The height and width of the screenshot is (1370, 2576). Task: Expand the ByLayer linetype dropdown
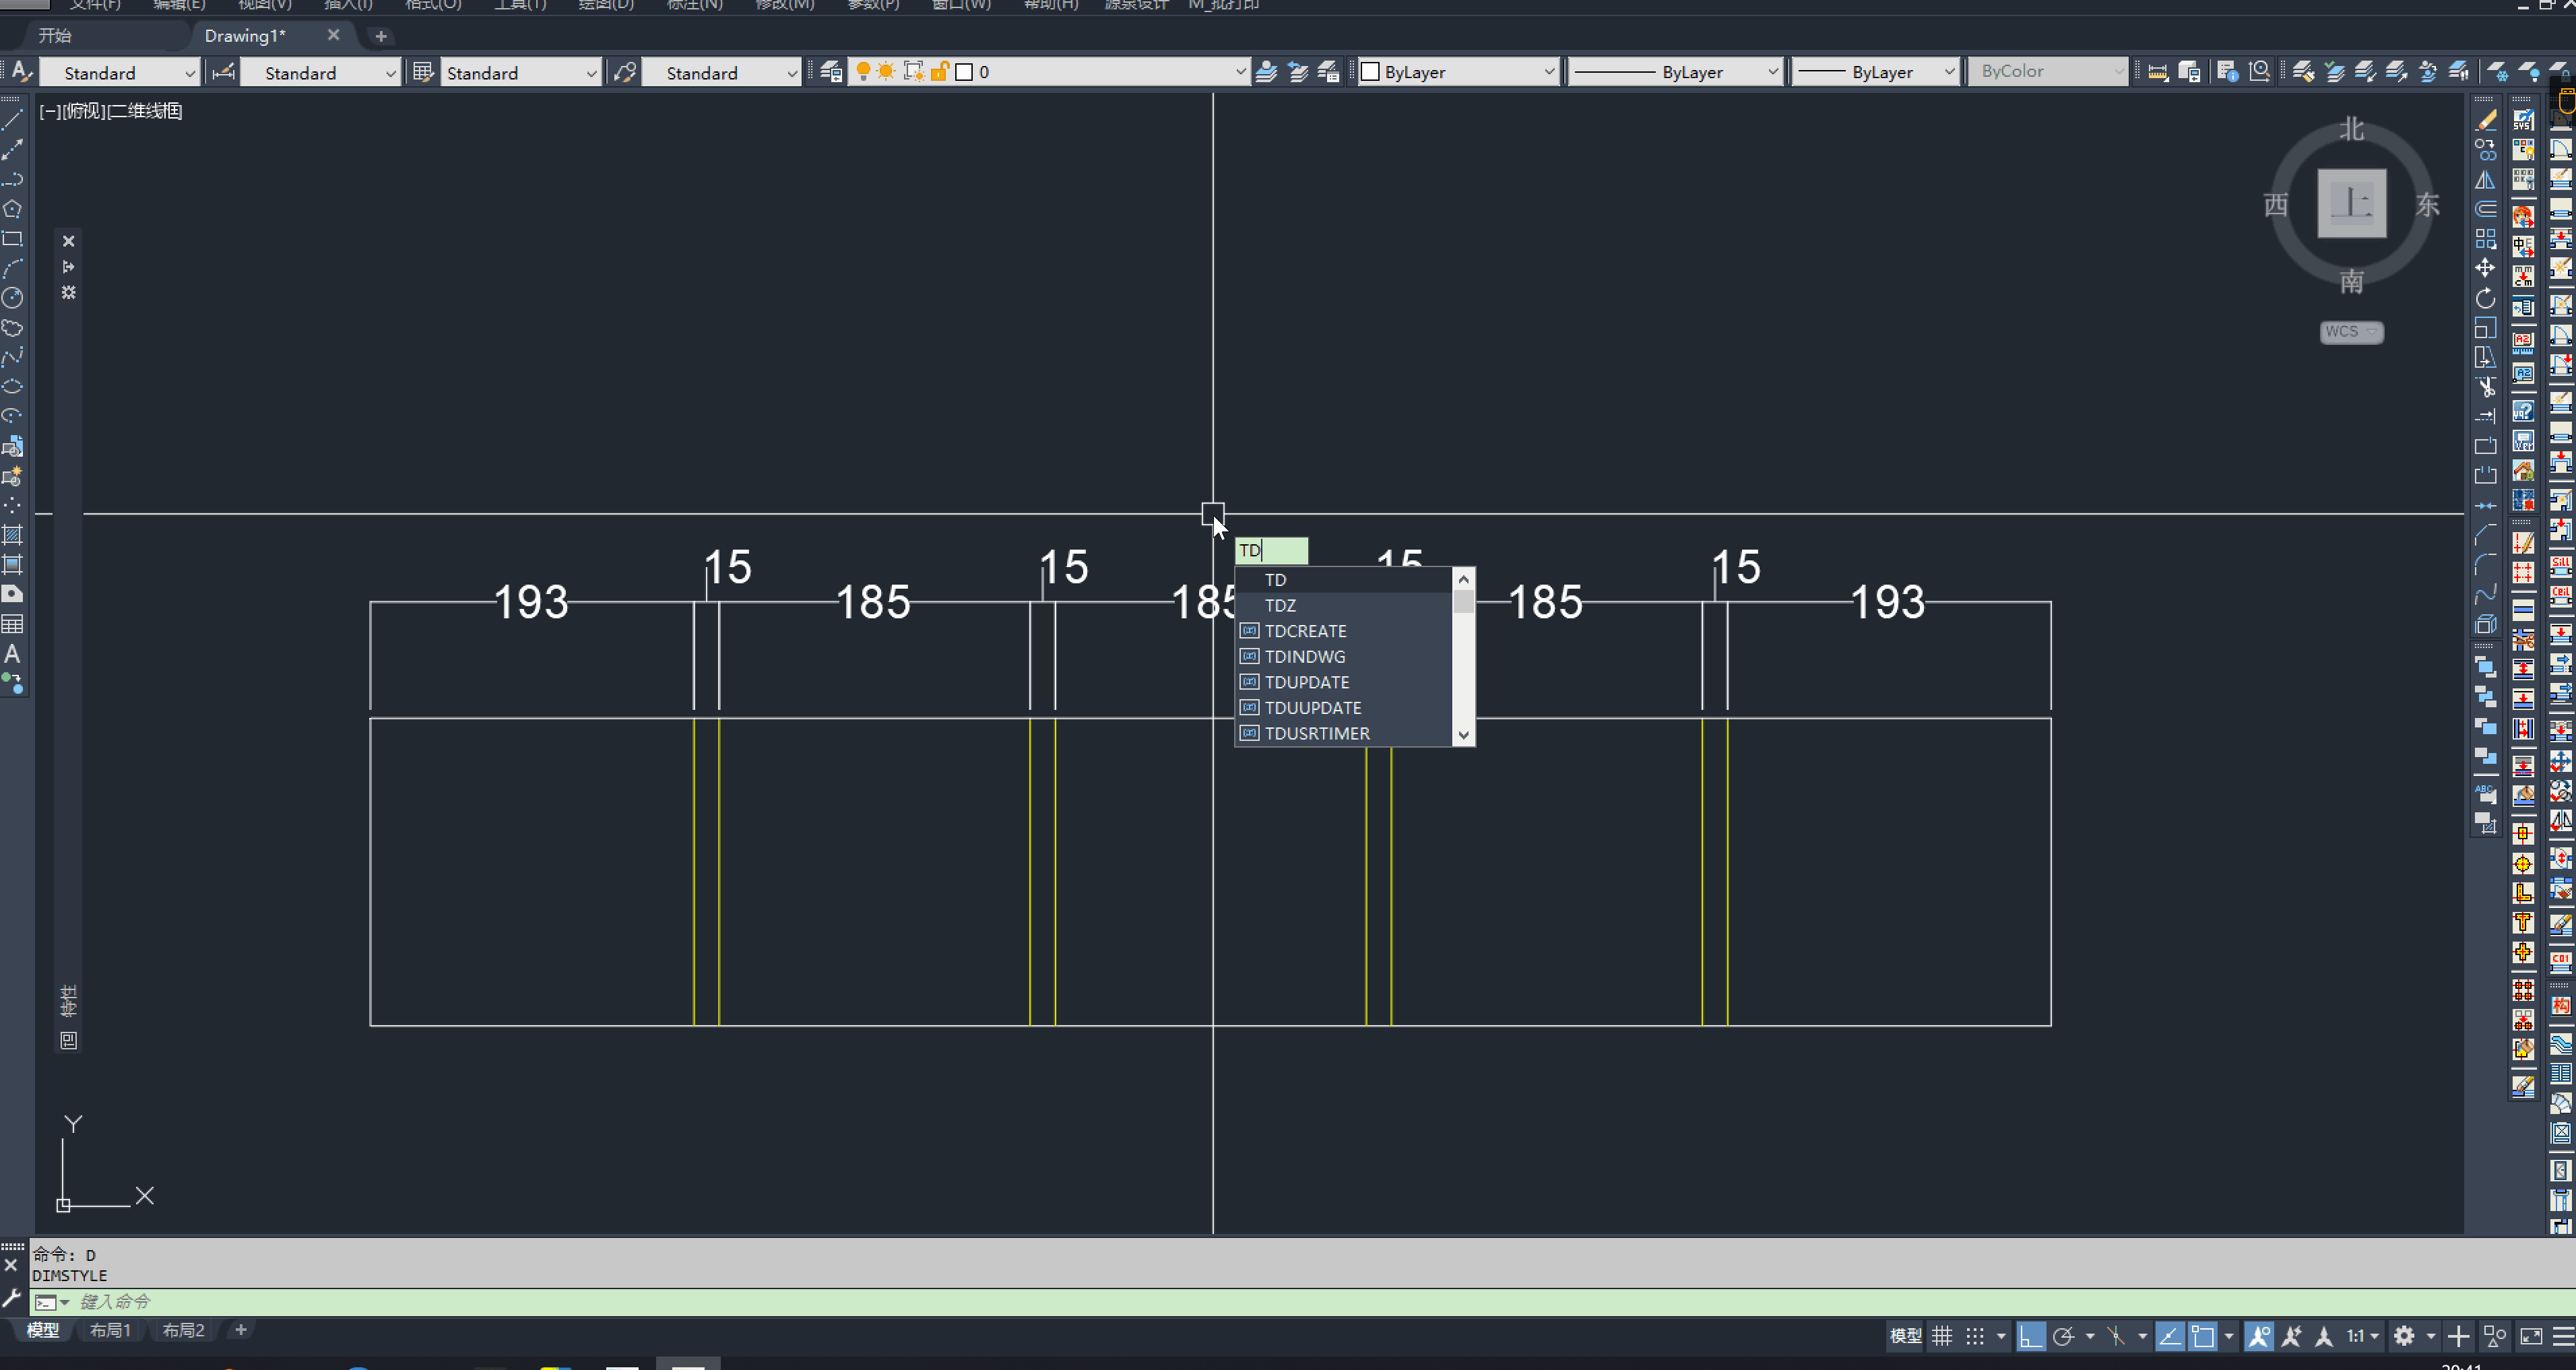(1772, 72)
